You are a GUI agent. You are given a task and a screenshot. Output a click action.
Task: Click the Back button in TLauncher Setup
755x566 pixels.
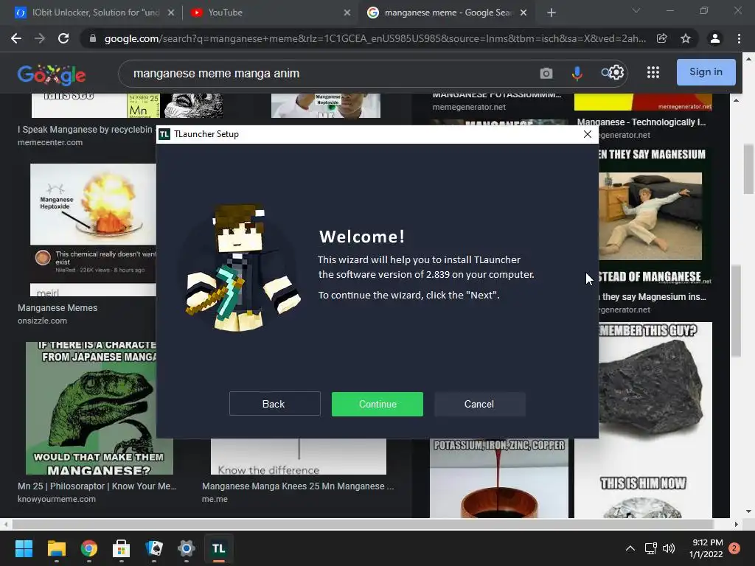tap(274, 404)
